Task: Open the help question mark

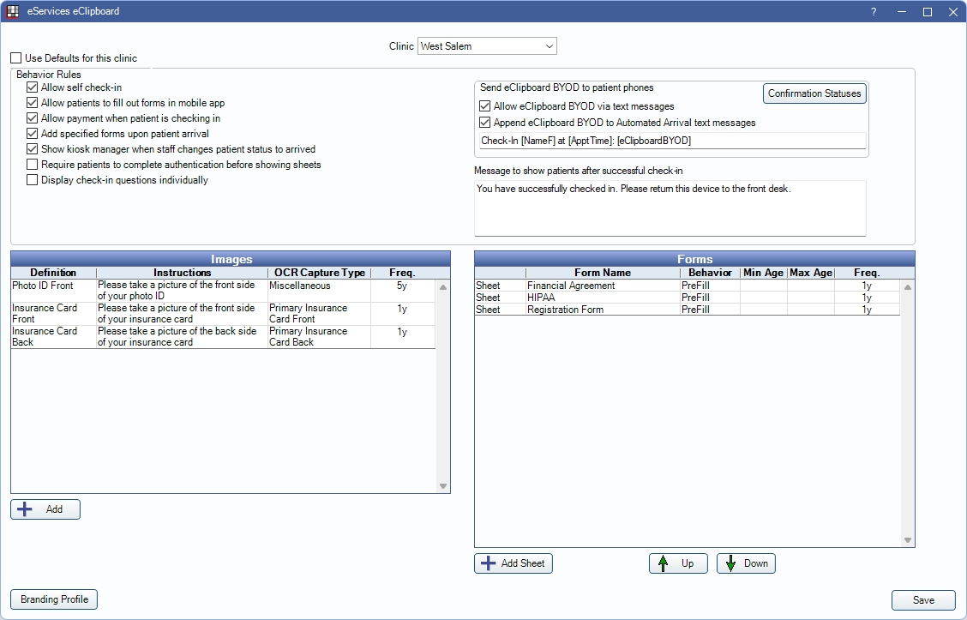Action: [874, 12]
